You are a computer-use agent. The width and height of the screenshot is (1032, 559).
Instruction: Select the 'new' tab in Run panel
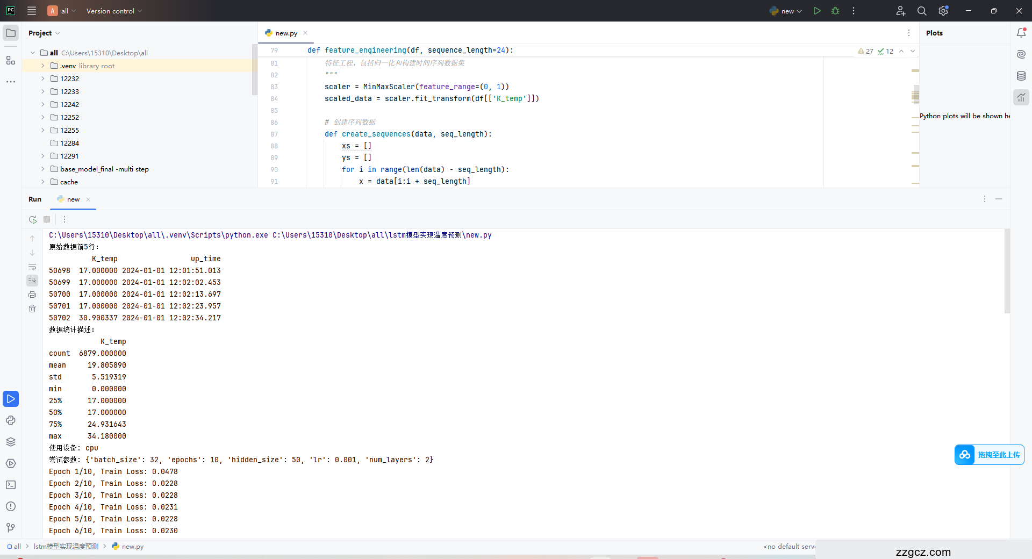click(73, 199)
